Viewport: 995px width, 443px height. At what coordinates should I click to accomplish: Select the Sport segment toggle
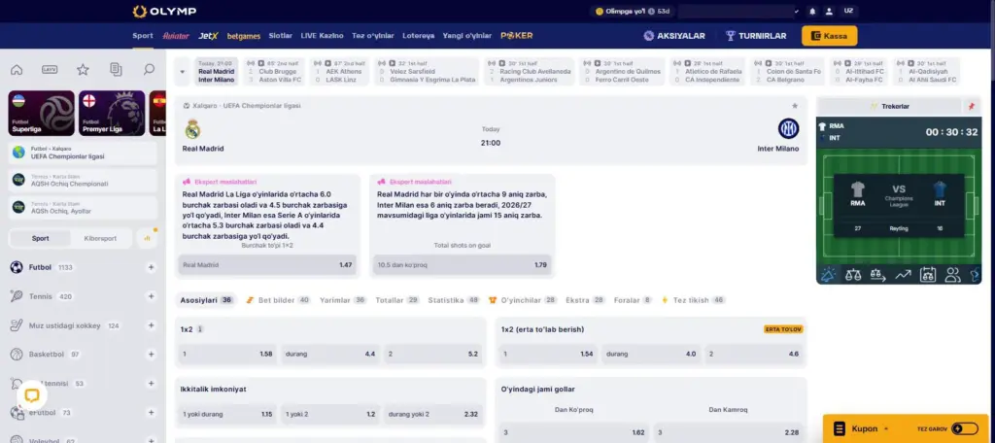click(41, 239)
